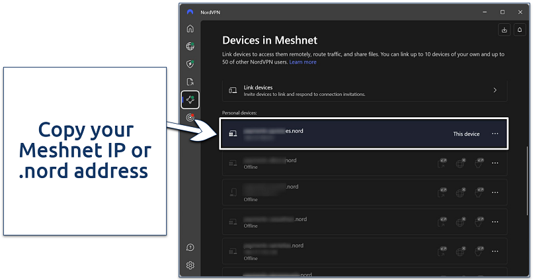
Task: Toggle file sharing permission on first offline device
Action: (442, 163)
